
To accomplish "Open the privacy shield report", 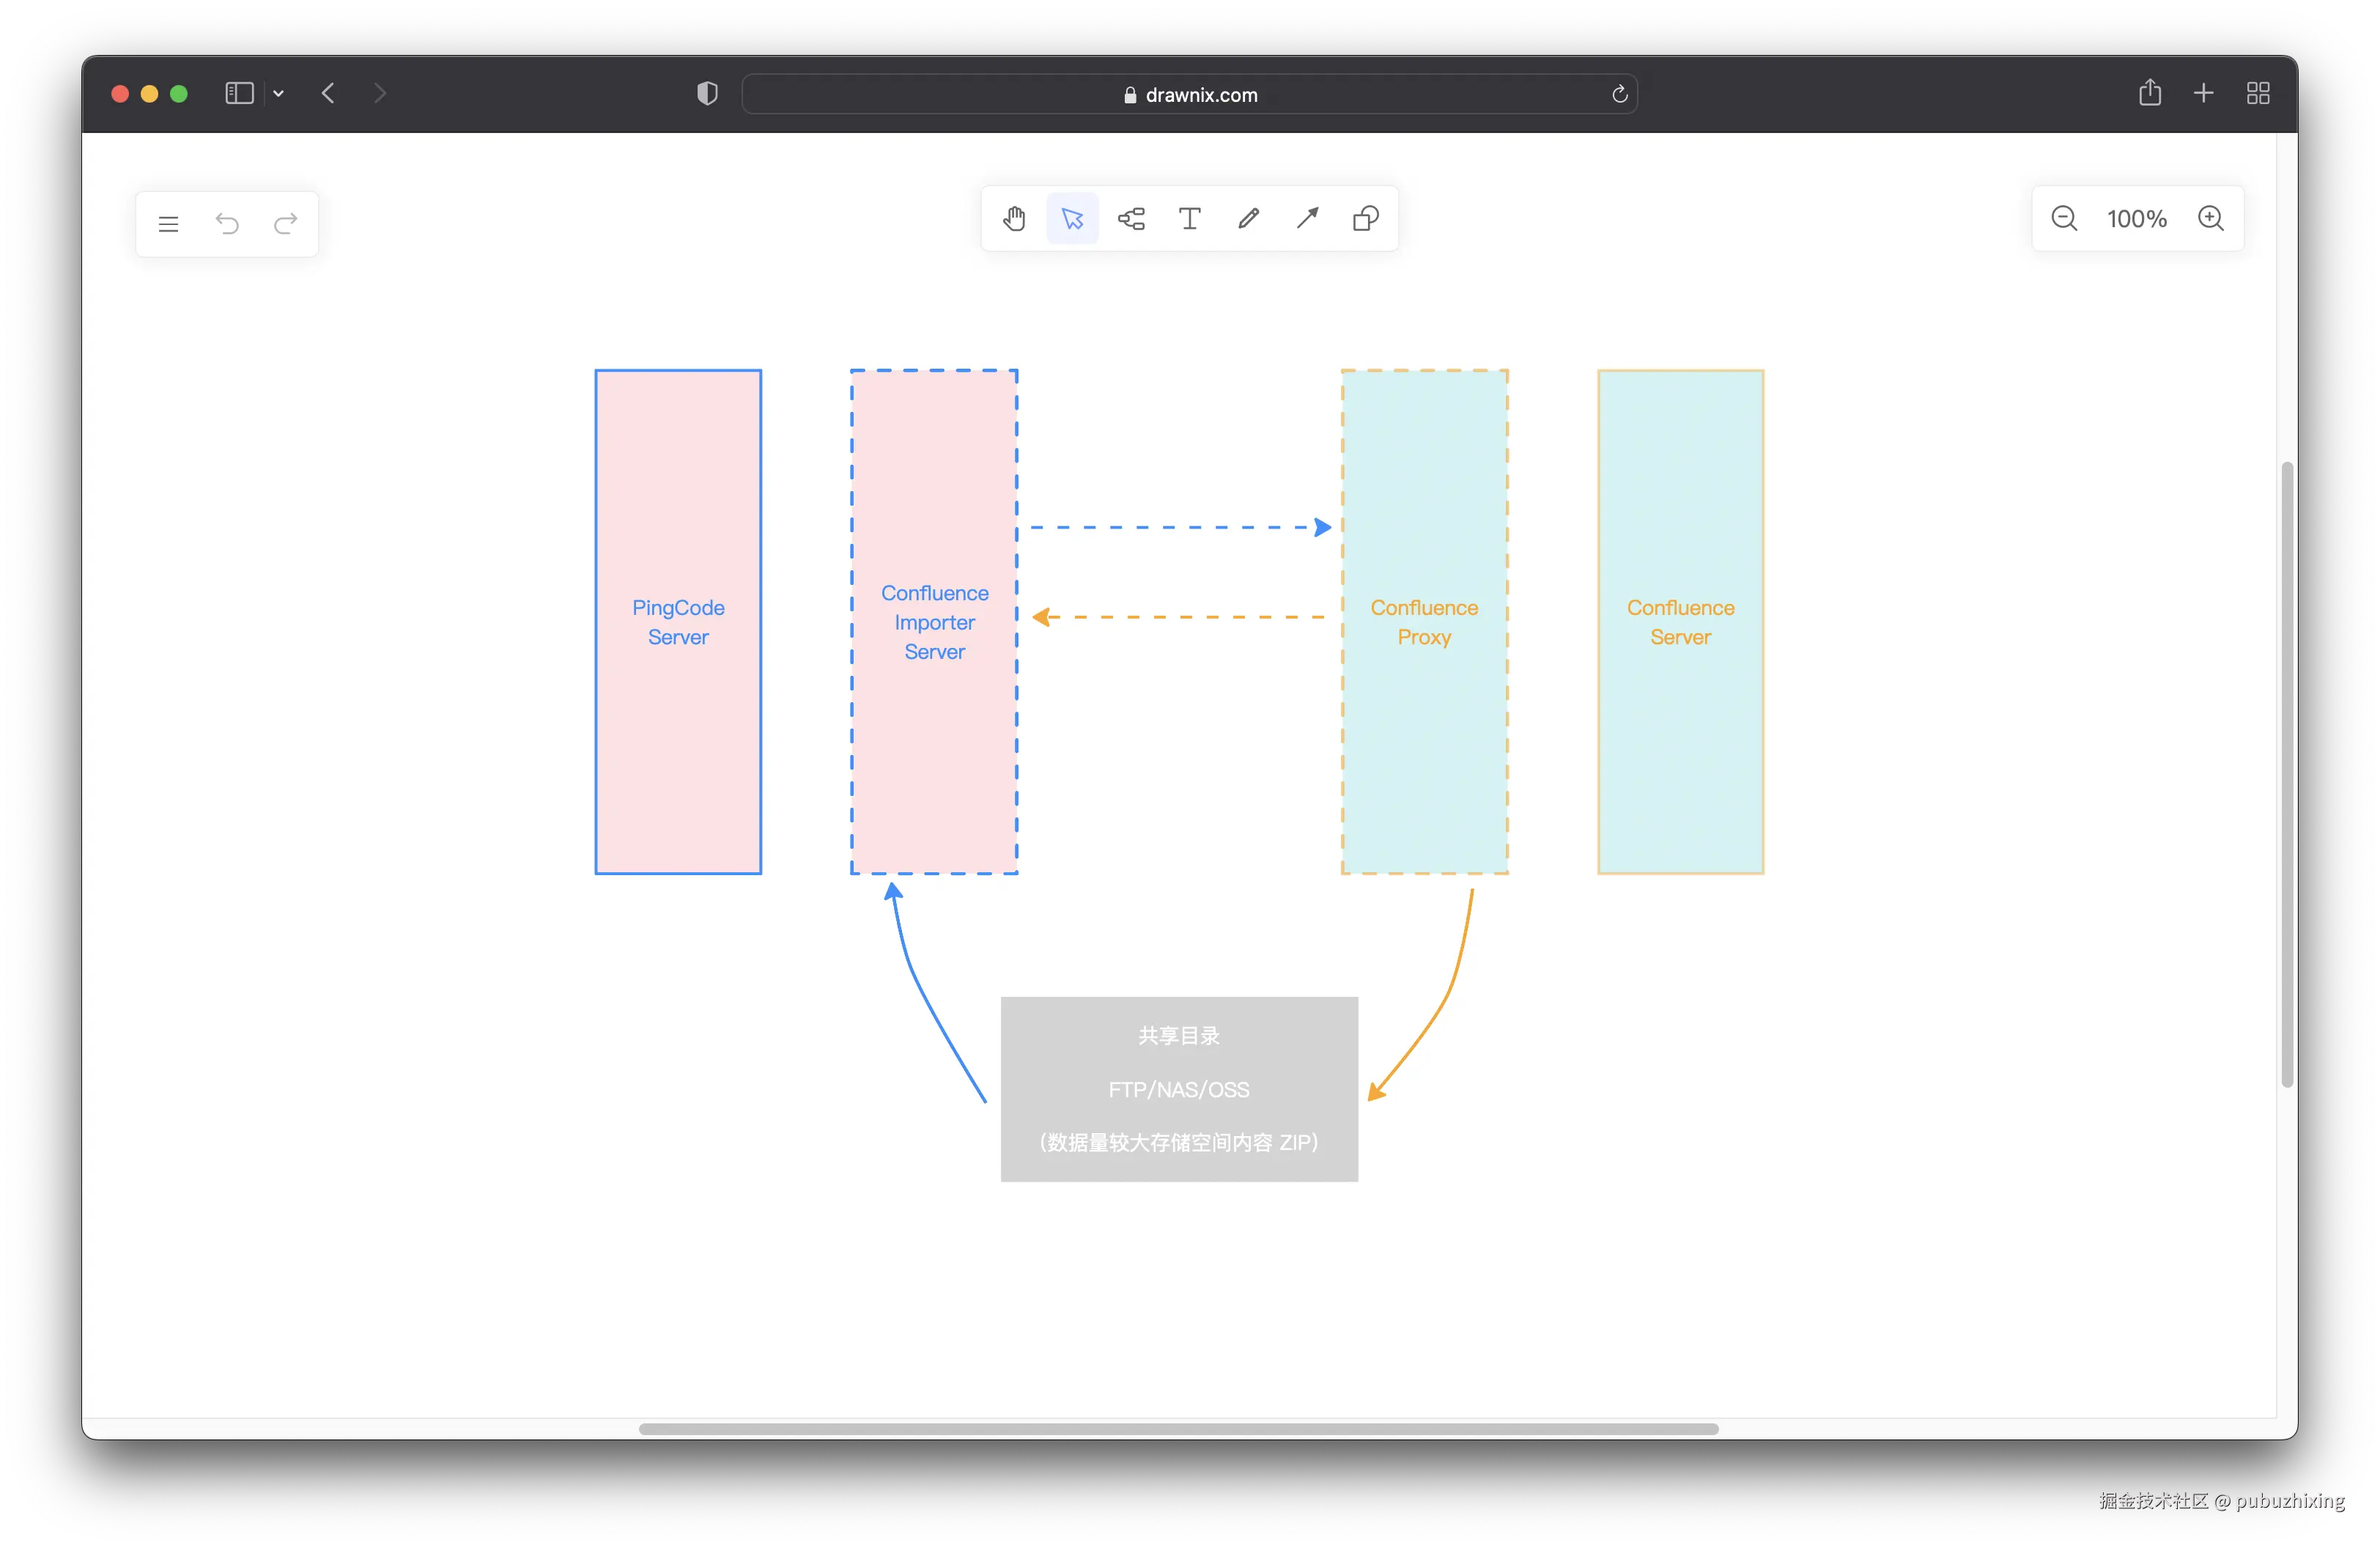I will (x=707, y=94).
